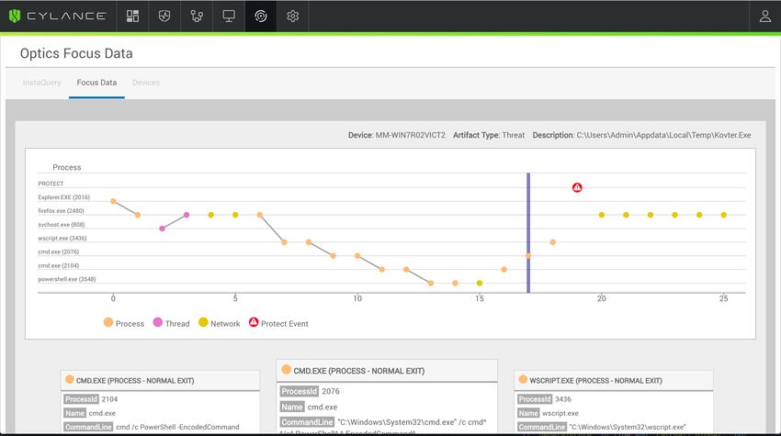The height and width of the screenshot is (436, 781).
Task: Select the Focus Data tab
Action: [x=96, y=83]
